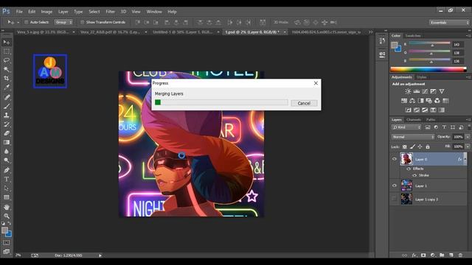This screenshot has height=265, width=472.
Task: Click the add layer mask icon
Action: click(423, 255)
